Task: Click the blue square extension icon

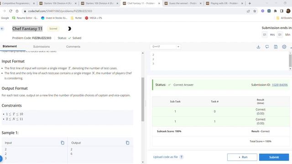Action: tap(269, 11)
